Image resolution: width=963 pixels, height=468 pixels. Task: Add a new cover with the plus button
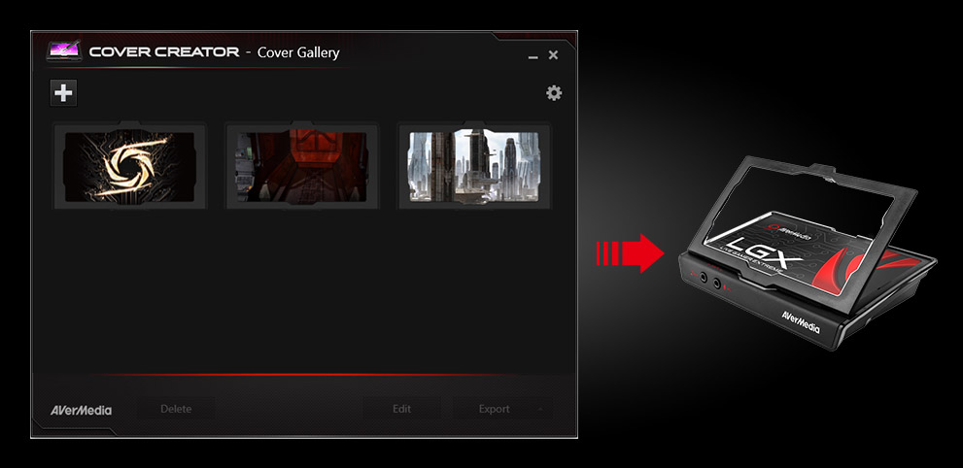63,93
